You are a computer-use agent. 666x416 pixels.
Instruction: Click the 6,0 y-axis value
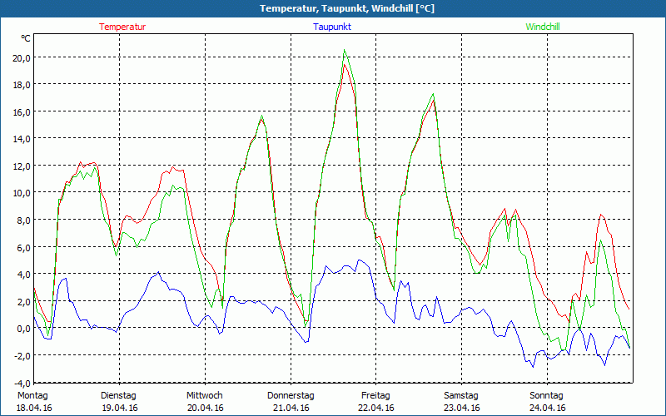[x=24, y=247]
